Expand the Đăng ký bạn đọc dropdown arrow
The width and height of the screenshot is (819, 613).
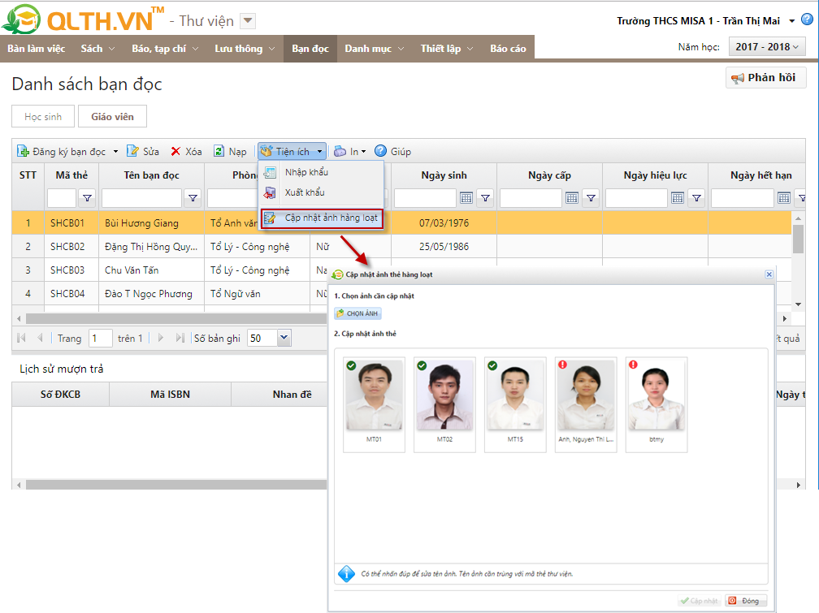[115, 152]
